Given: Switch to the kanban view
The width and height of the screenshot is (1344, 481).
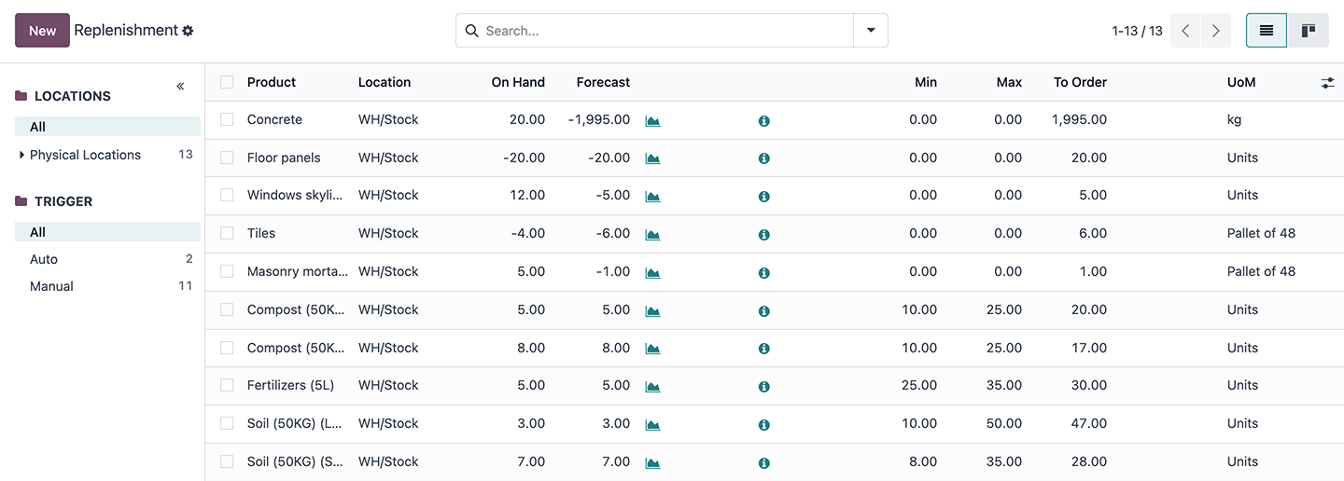Looking at the screenshot, I should pos(1309,31).
